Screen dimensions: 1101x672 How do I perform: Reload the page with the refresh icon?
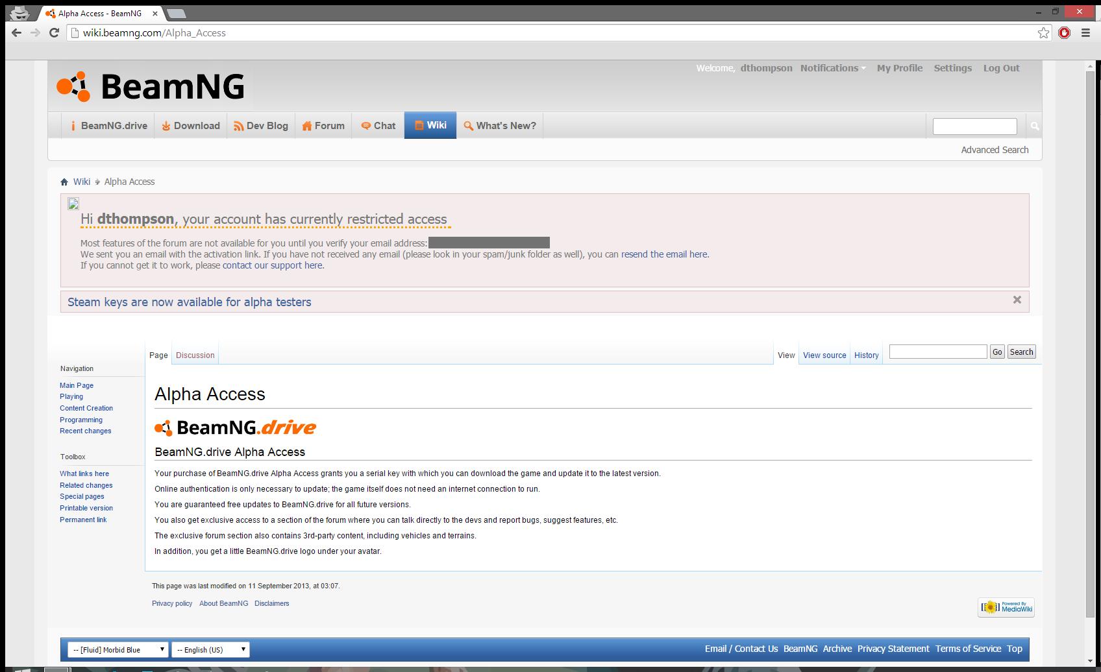click(x=55, y=32)
